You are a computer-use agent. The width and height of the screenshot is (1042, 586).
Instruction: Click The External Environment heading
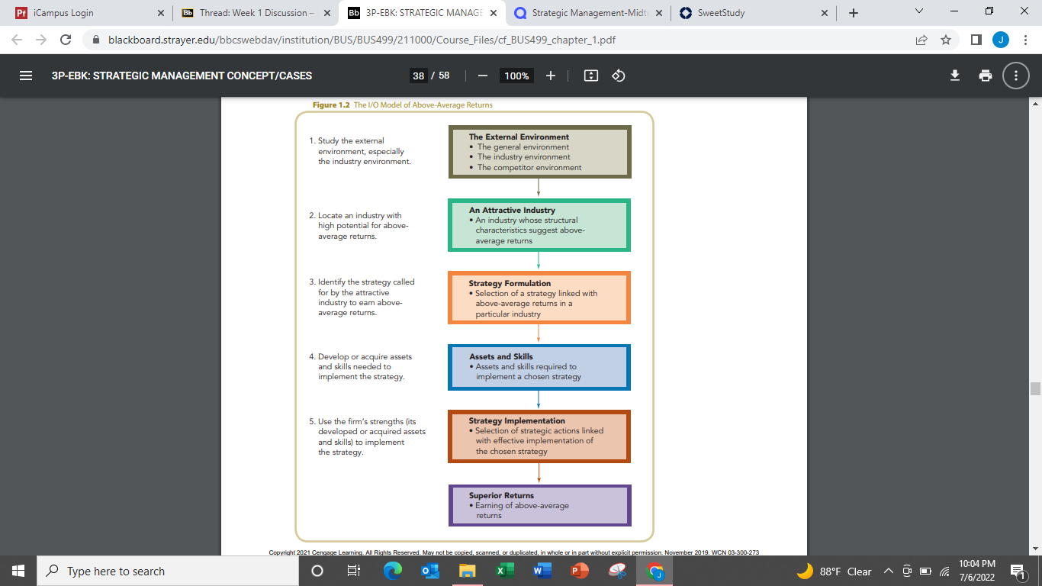(519, 137)
